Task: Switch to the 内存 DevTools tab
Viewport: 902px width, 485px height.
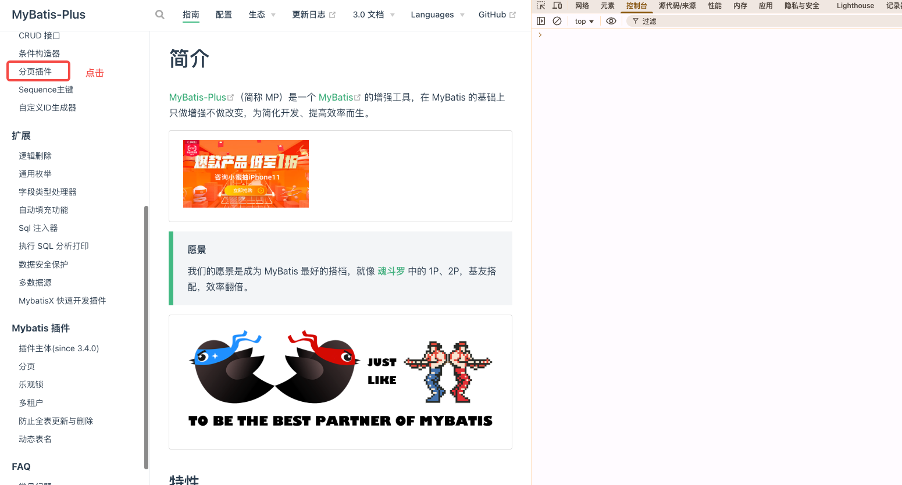Action: 740,6
